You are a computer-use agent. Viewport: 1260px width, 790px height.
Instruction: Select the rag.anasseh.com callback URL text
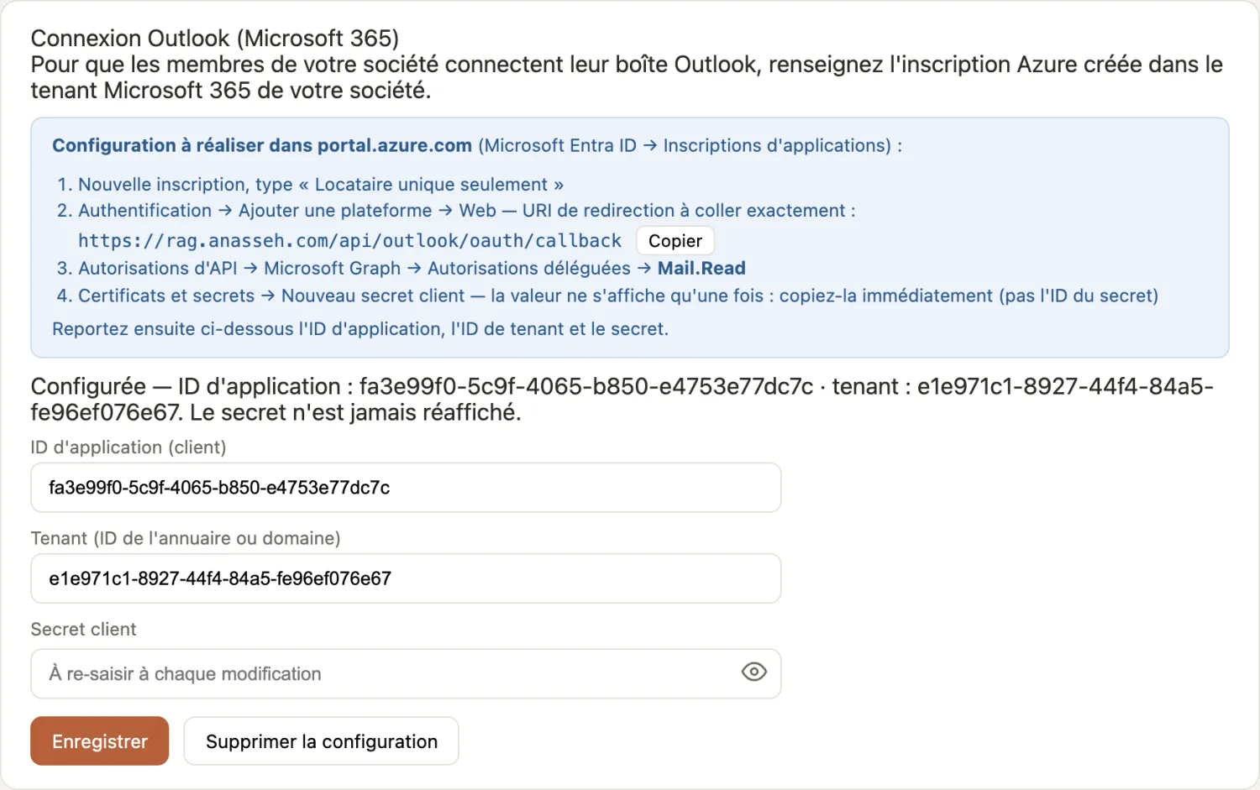click(349, 241)
